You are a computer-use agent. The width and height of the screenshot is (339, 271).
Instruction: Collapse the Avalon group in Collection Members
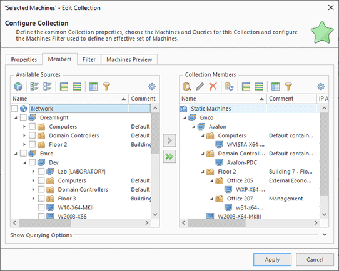(x=194, y=127)
